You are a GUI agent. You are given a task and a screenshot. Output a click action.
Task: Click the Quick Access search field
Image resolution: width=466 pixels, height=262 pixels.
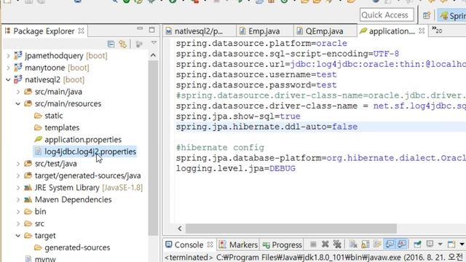click(x=387, y=15)
